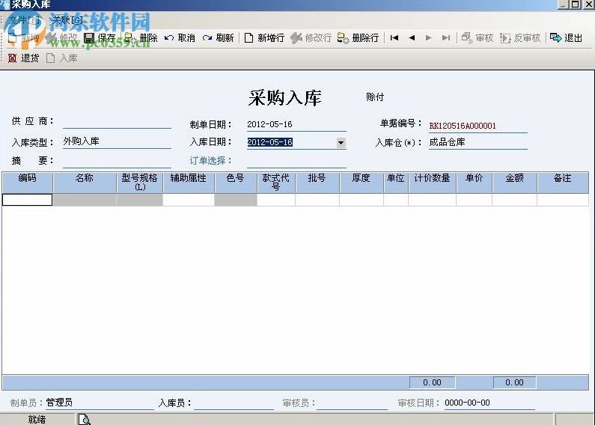
Task: Click the 入库 stock-in toolbar button
Action: (x=62, y=58)
